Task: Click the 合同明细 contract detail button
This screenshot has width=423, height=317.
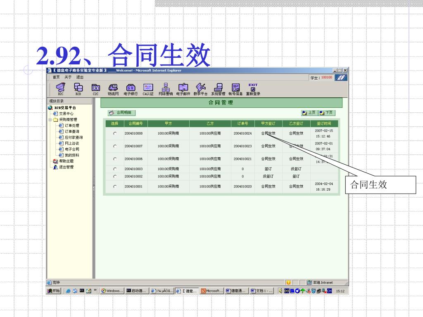Action: (x=121, y=113)
